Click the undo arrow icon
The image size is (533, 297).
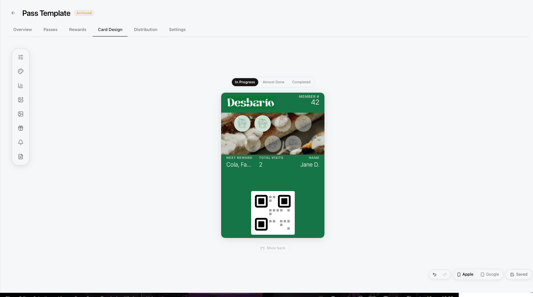[x=435, y=274]
